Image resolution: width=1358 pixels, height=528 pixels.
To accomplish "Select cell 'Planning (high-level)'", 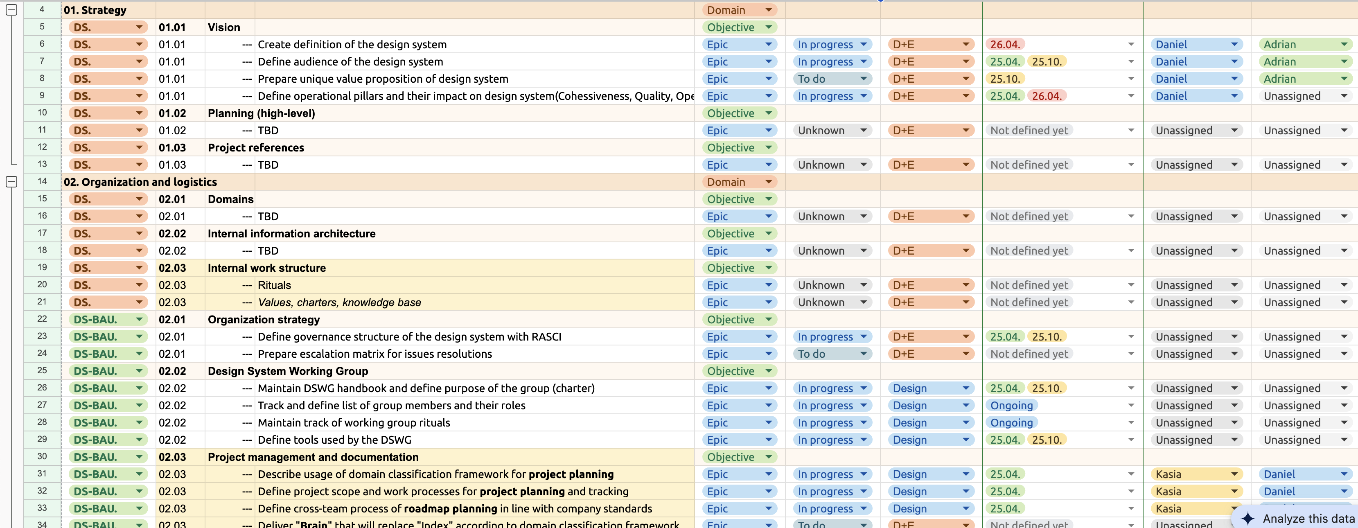I will 449,113.
